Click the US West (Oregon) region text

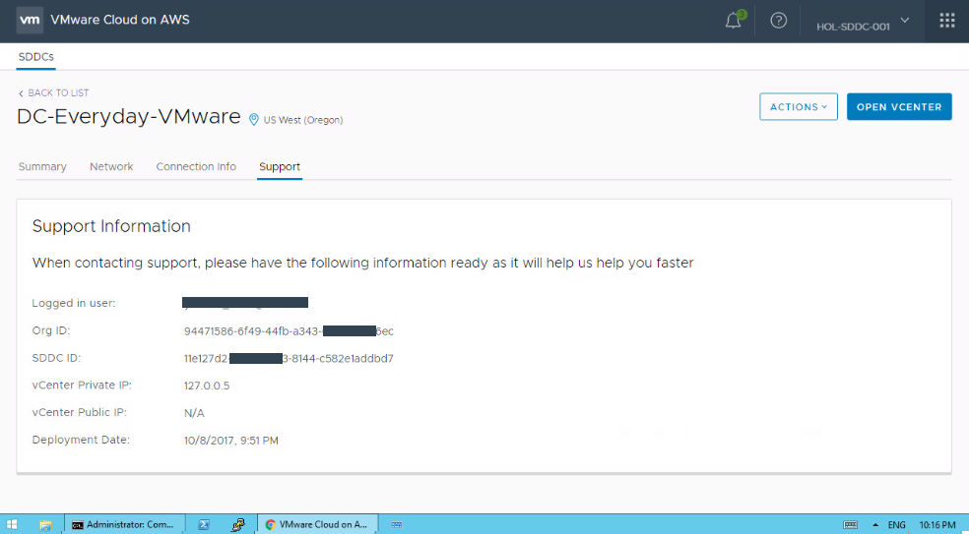(x=303, y=120)
